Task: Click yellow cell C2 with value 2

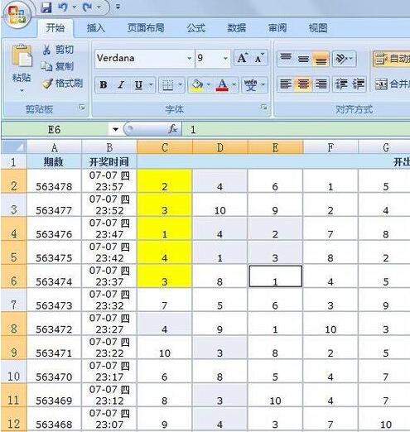Action: (x=165, y=181)
